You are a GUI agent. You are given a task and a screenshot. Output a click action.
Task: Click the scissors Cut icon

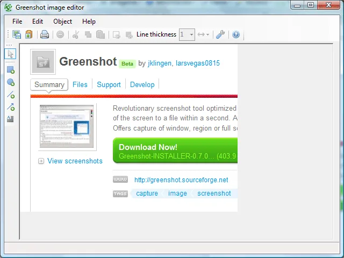click(76, 34)
